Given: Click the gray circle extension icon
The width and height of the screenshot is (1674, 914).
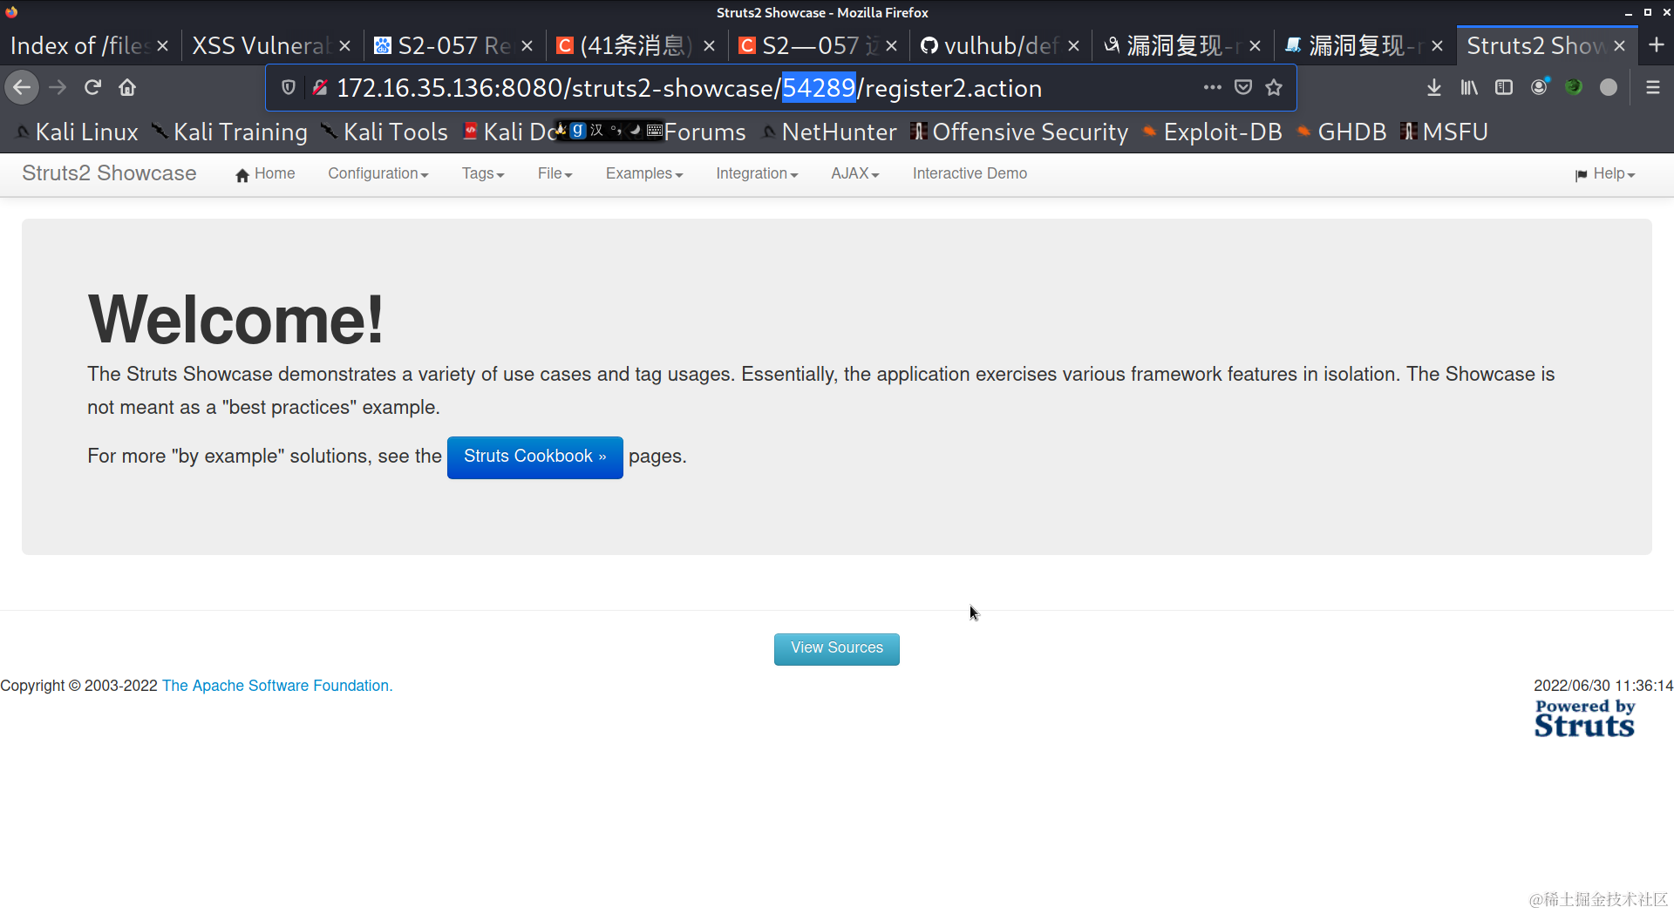Looking at the screenshot, I should [x=1609, y=87].
